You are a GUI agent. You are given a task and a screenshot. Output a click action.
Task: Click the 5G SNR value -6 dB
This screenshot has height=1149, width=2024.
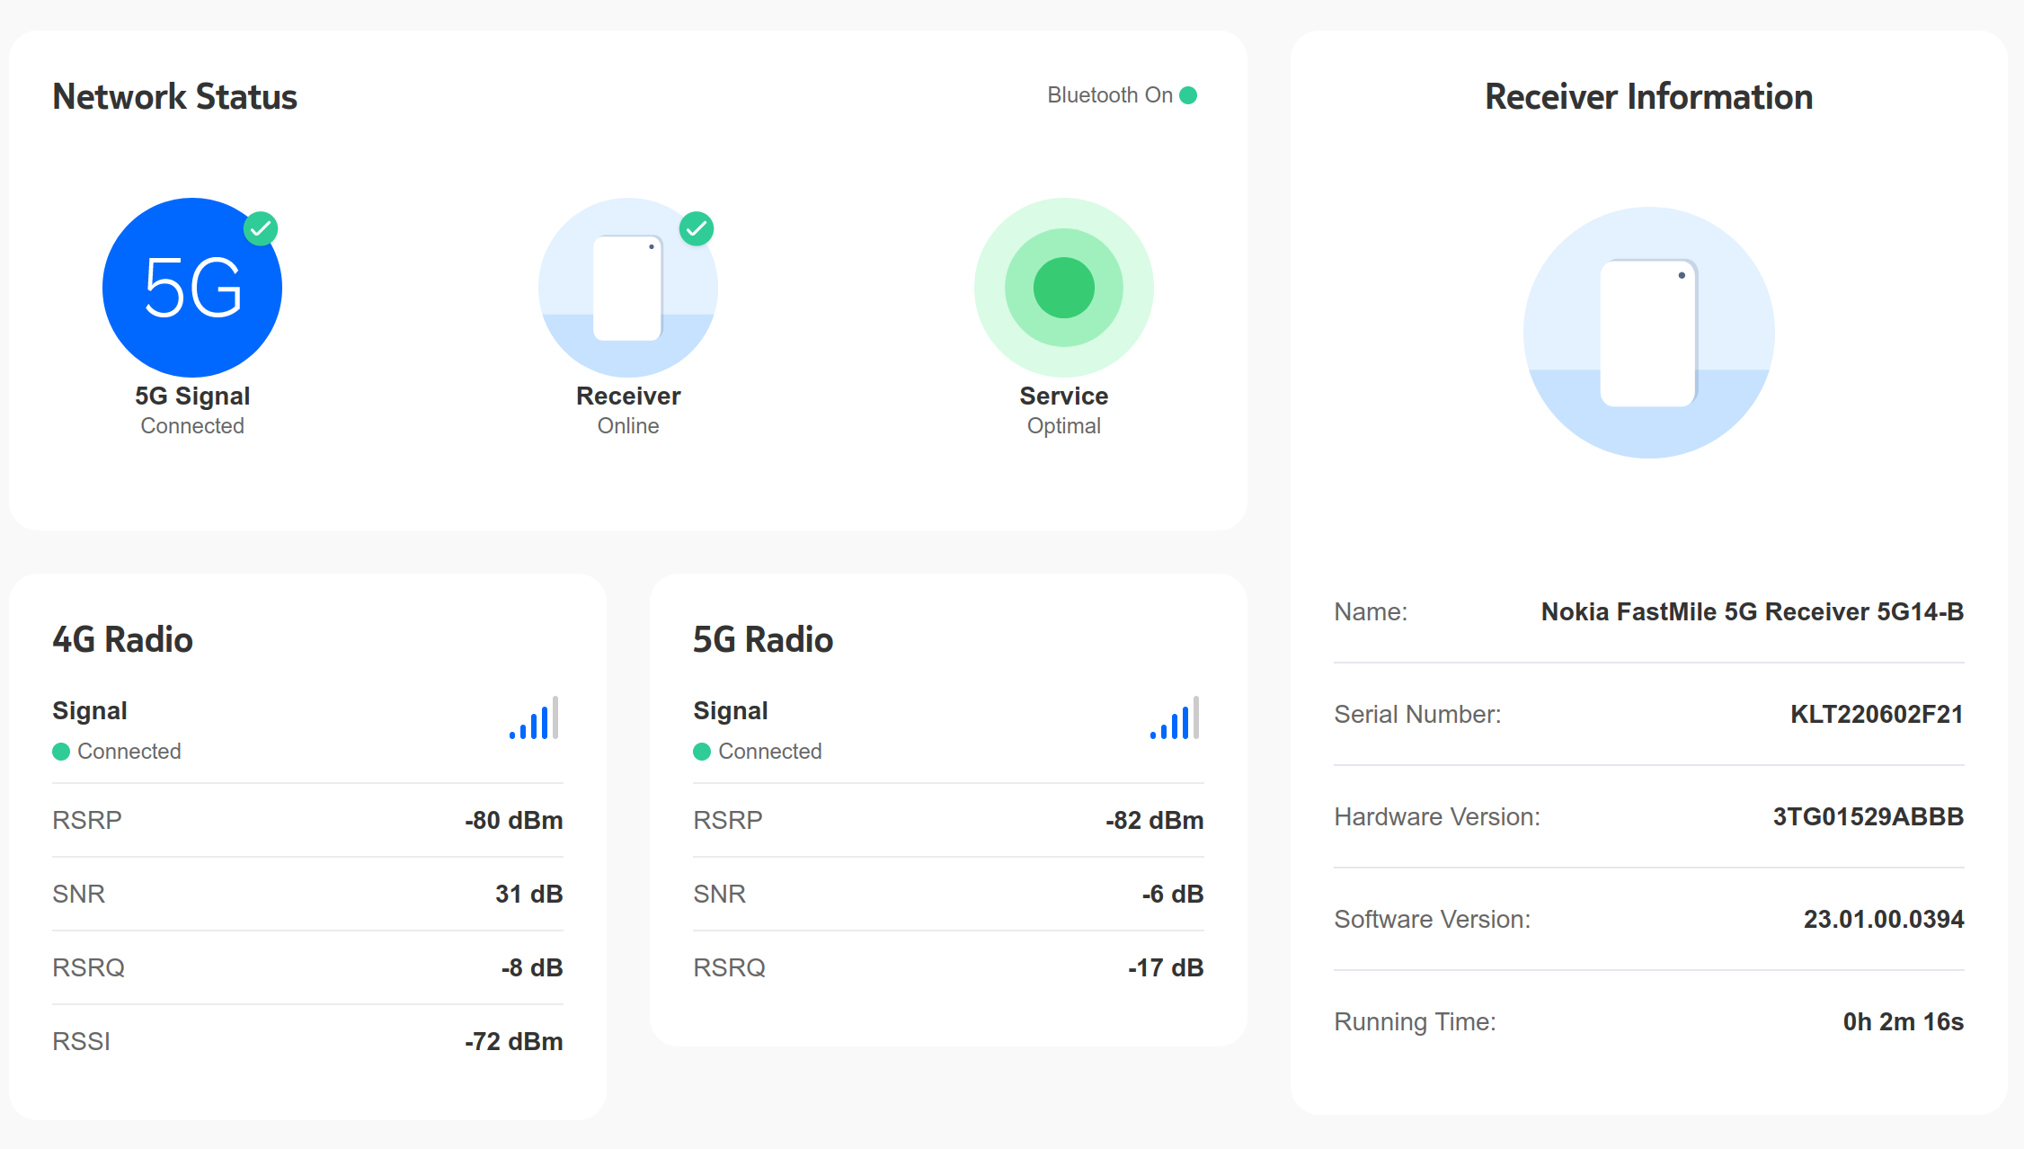coord(1172,894)
